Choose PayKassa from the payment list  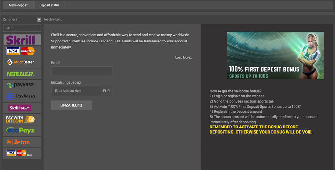[22, 96]
